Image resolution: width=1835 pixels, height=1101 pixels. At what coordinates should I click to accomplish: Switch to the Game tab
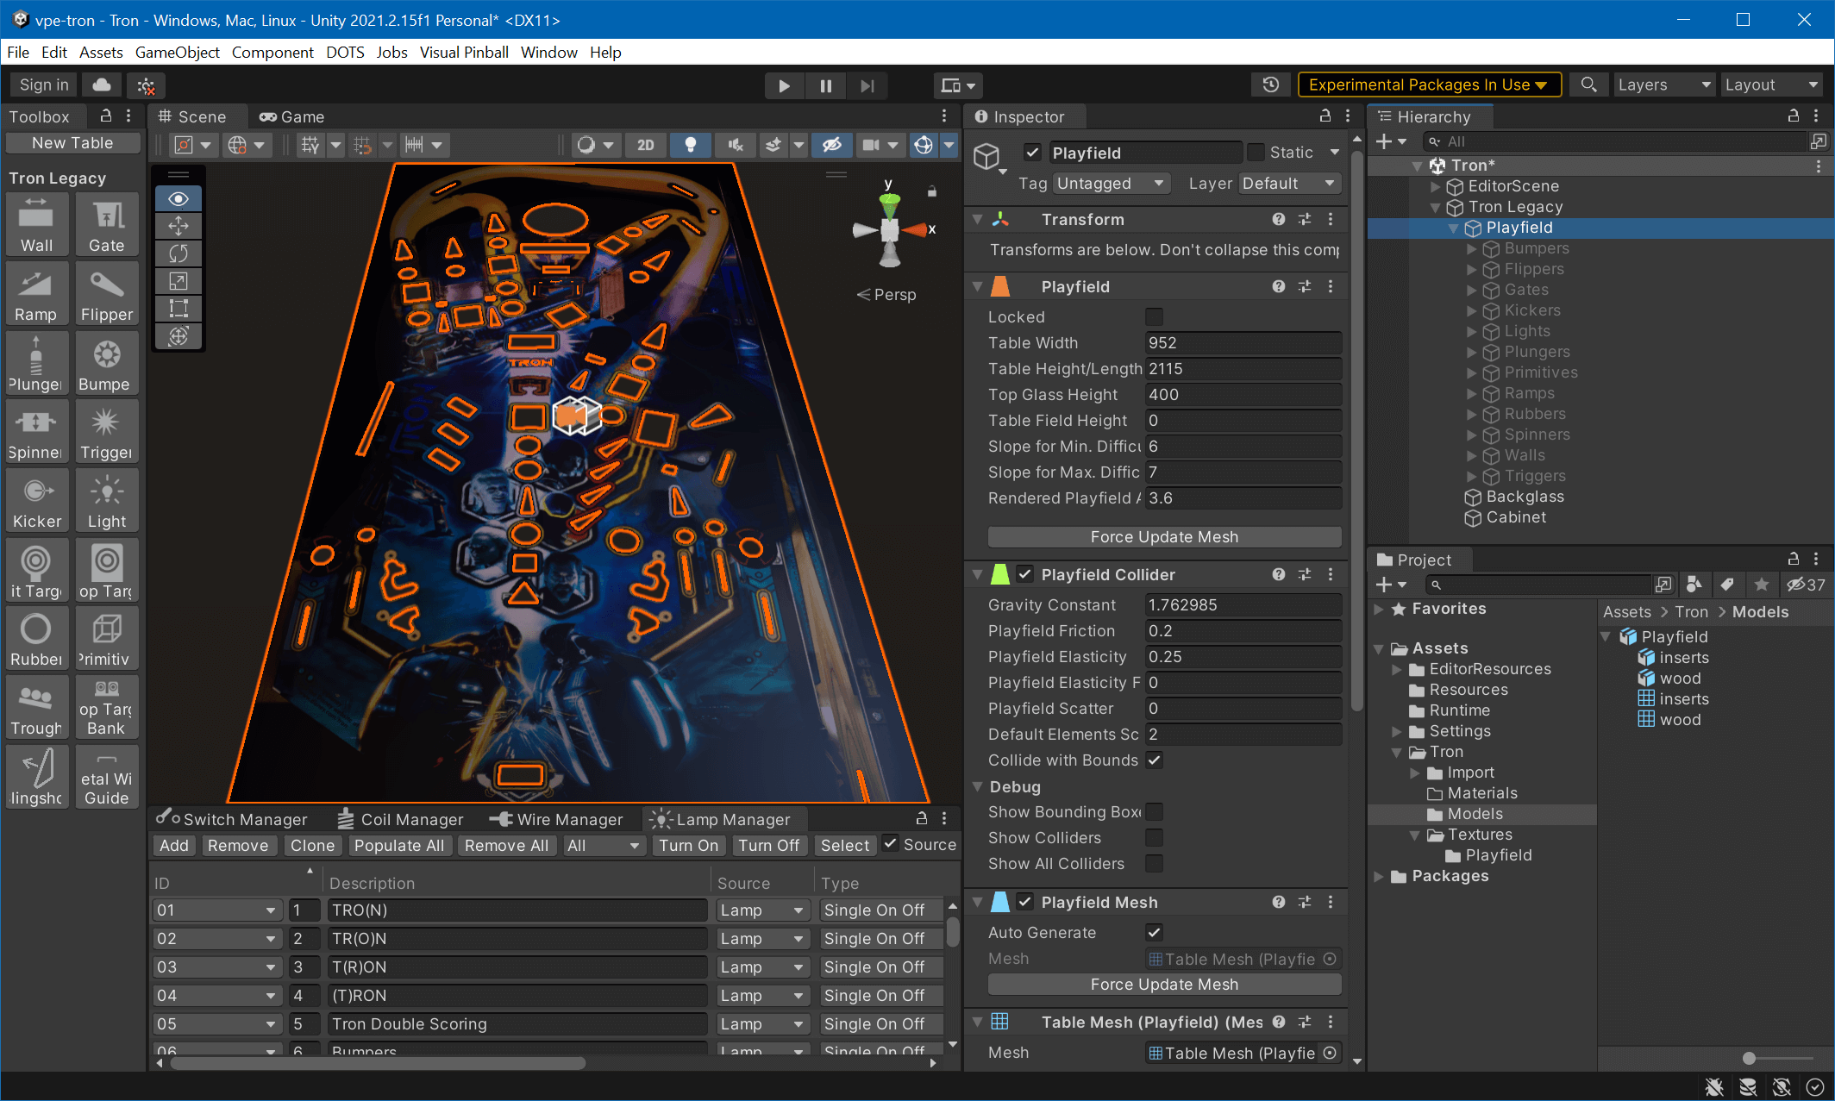point(291,116)
